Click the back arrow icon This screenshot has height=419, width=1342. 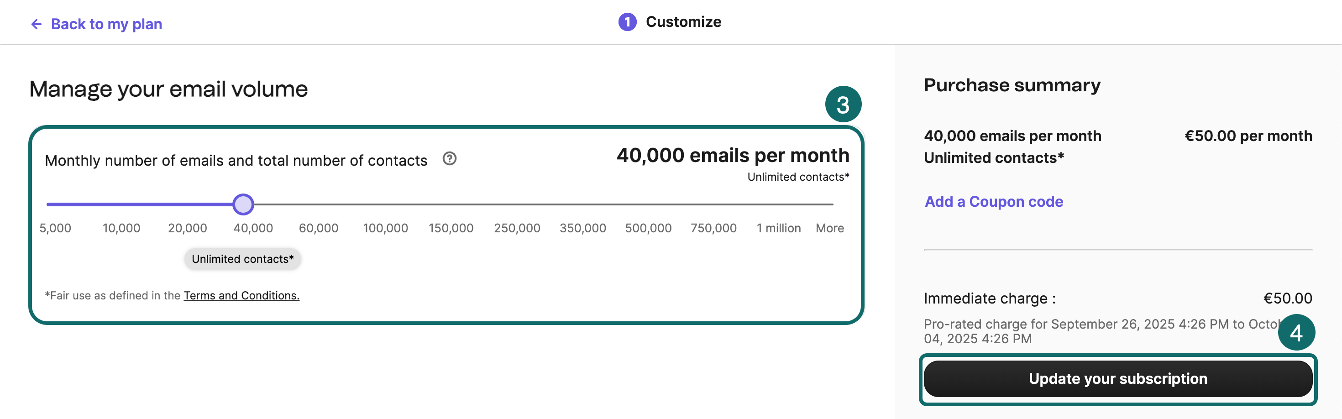click(36, 24)
